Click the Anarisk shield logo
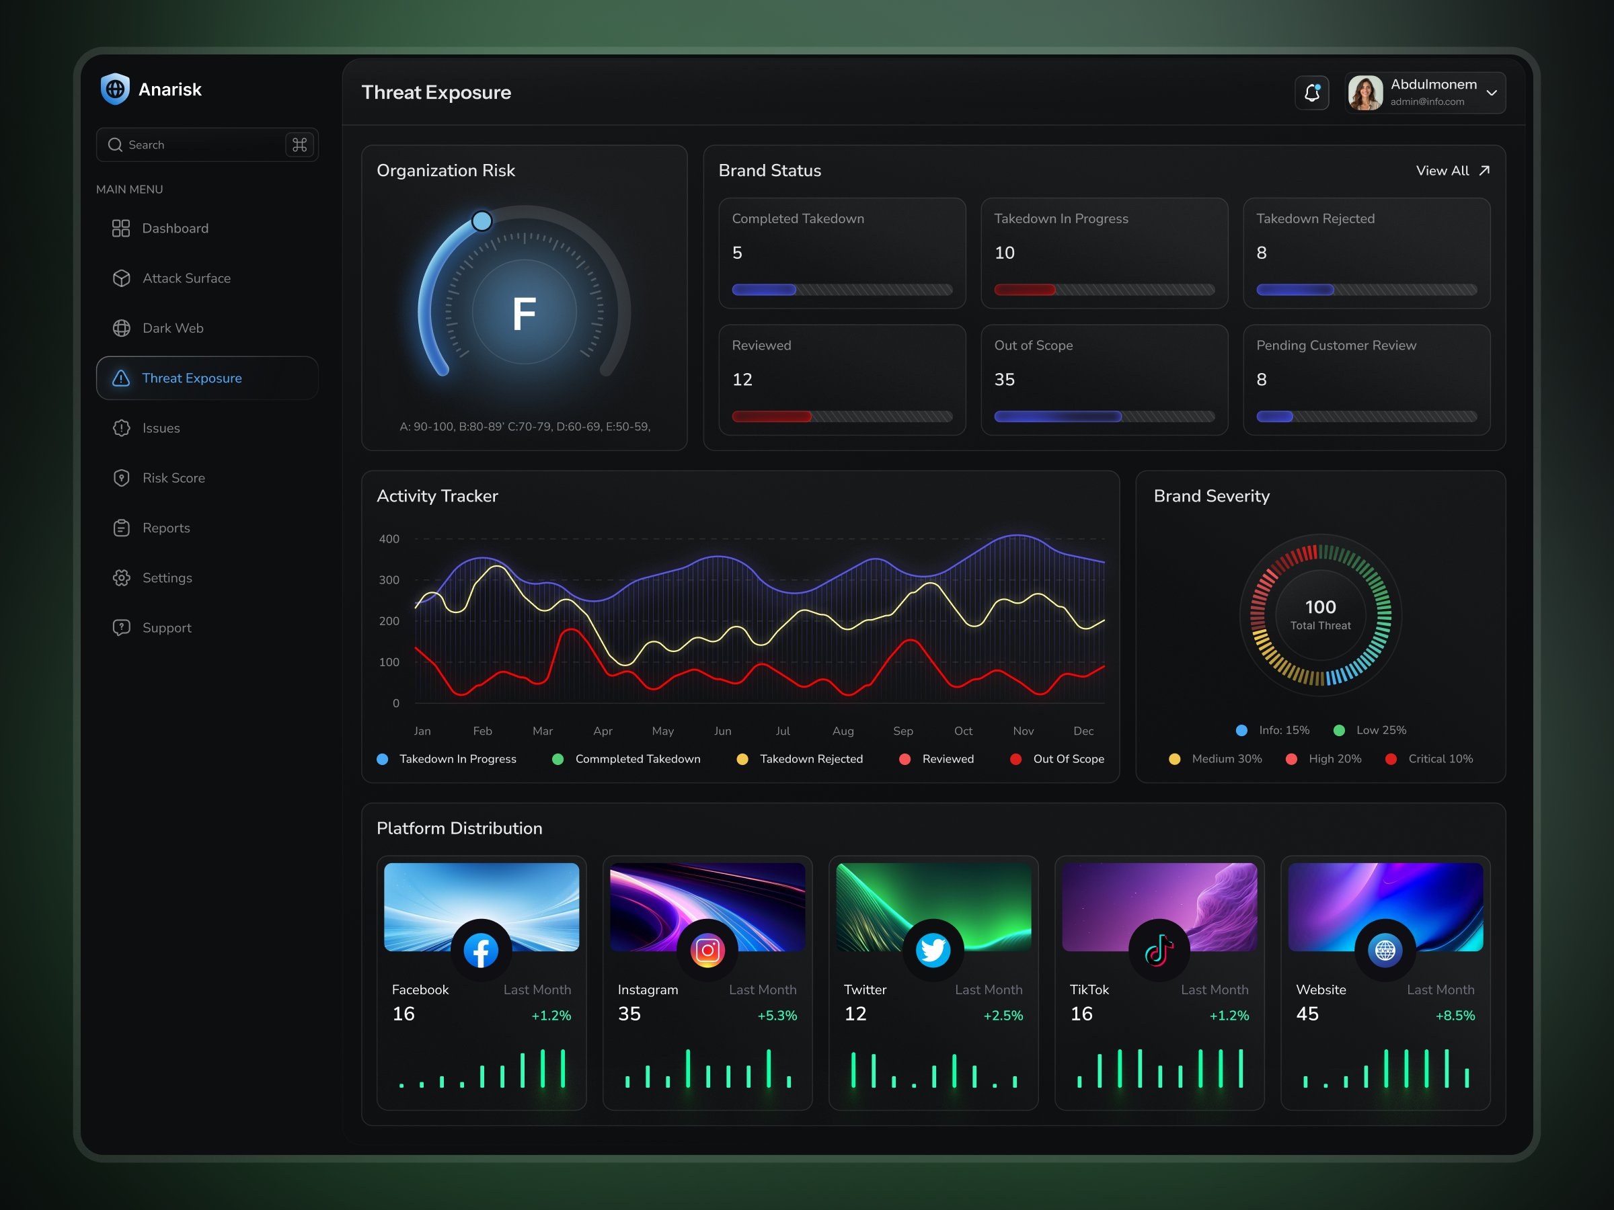 (115, 89)
